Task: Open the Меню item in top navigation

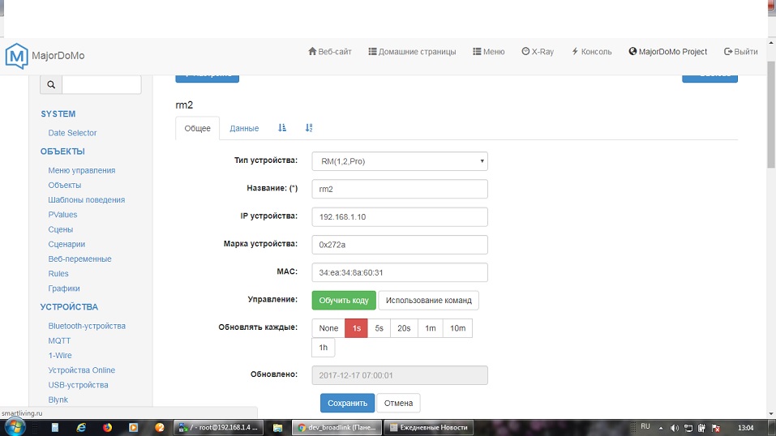Action: [x=489, y=52]
